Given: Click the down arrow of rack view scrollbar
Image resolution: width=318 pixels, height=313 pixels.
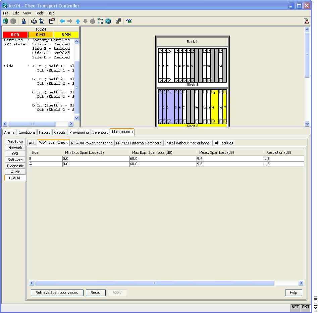Looking at the screenshot, I should pyautogui.click(x=307, y=123).
